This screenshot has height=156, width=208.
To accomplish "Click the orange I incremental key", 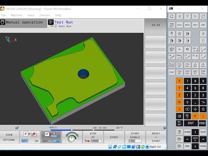I will point(203,116).
